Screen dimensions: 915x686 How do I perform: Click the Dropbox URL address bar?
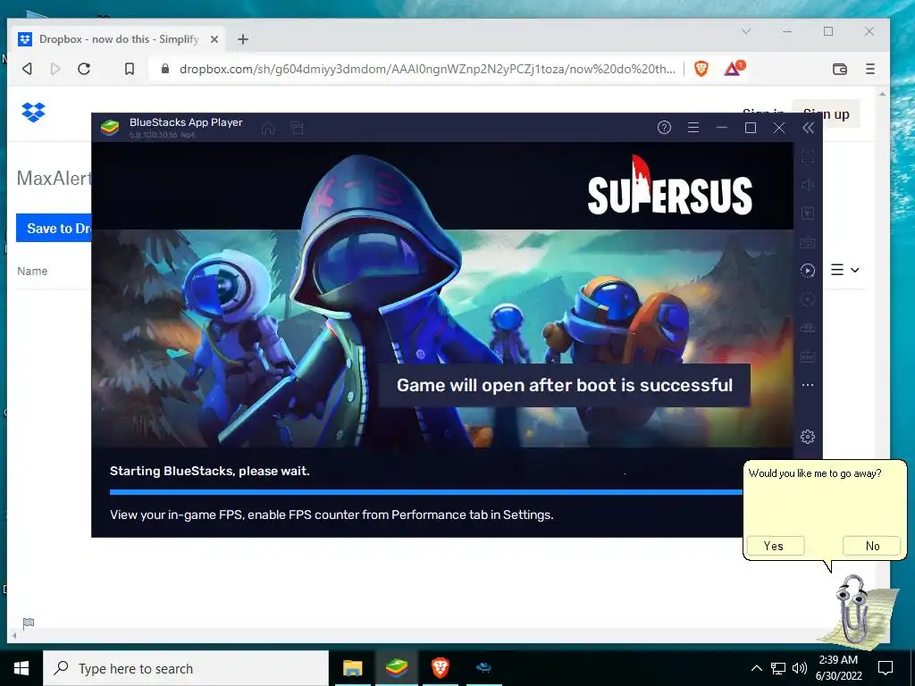pyautogui.click(x=427, y=69)
